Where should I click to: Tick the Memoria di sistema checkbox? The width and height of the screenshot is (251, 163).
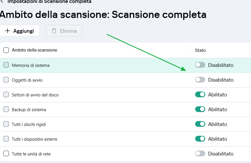click(6, 65)
